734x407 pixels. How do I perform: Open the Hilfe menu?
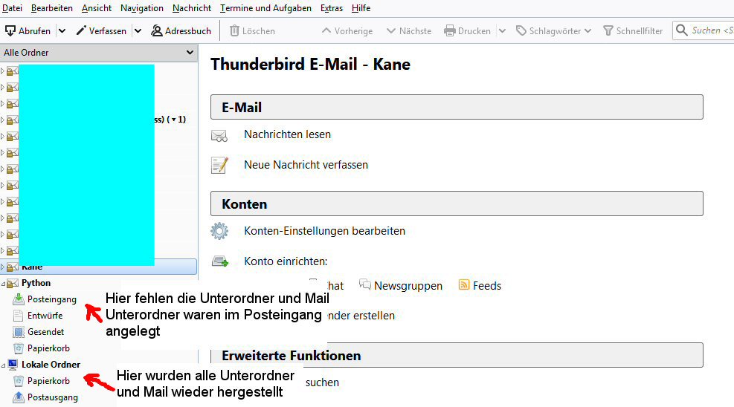click(x=361, y=8)
